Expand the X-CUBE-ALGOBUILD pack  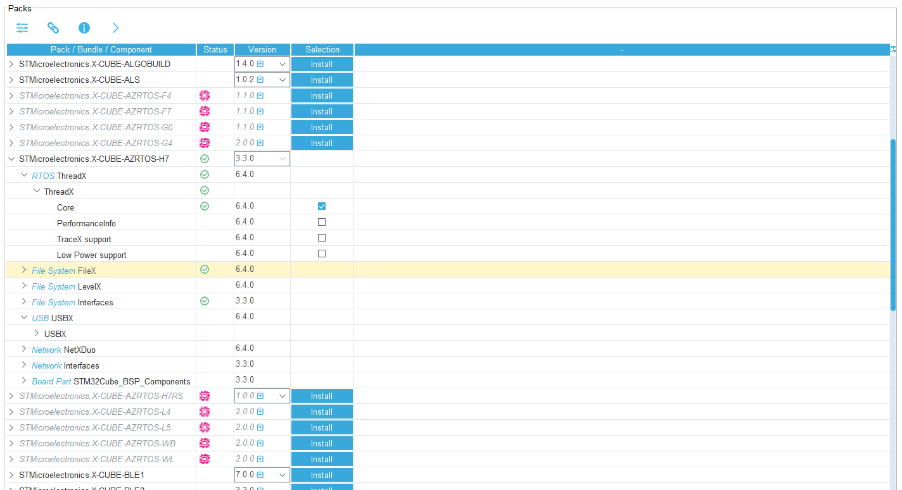11,64
